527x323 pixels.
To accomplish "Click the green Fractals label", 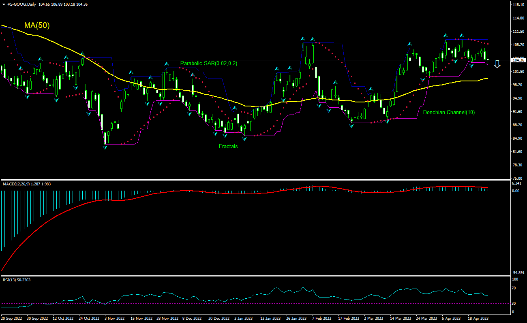I will tap(228, 146).
